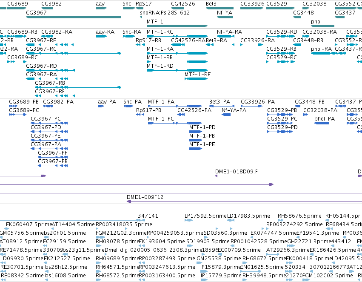Select EST GM25538.5prime label
Screen dimensions: 362x282
point(219,259)
